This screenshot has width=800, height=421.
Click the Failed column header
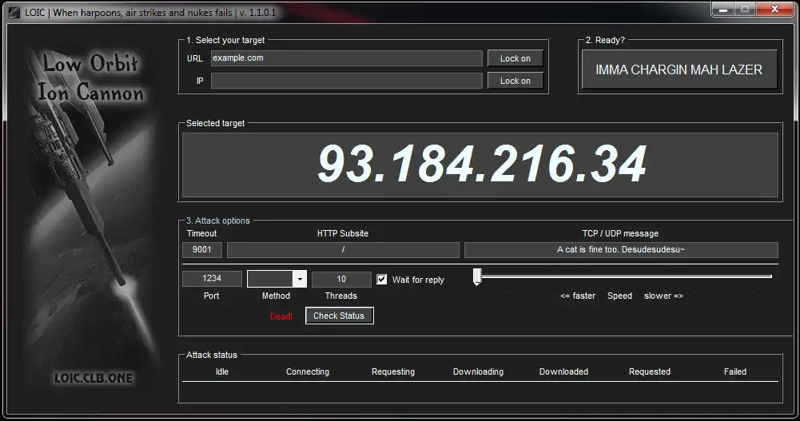point(735,371)
